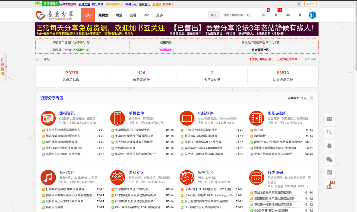Open the 奇志源码社区 ad link
The height and width of the screenshot is (212, 357).
(x=260, y=50)
